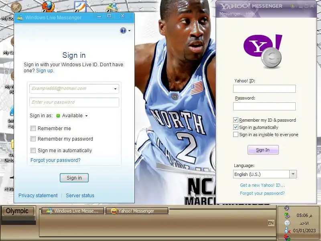Open the running figure desktop icon
This screenshot has width=321, height=241.
pyautogui.click(x=16, y=7)
